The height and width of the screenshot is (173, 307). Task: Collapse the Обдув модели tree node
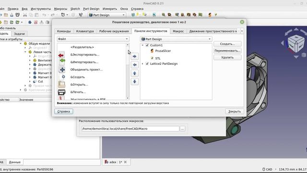(21, 44)
